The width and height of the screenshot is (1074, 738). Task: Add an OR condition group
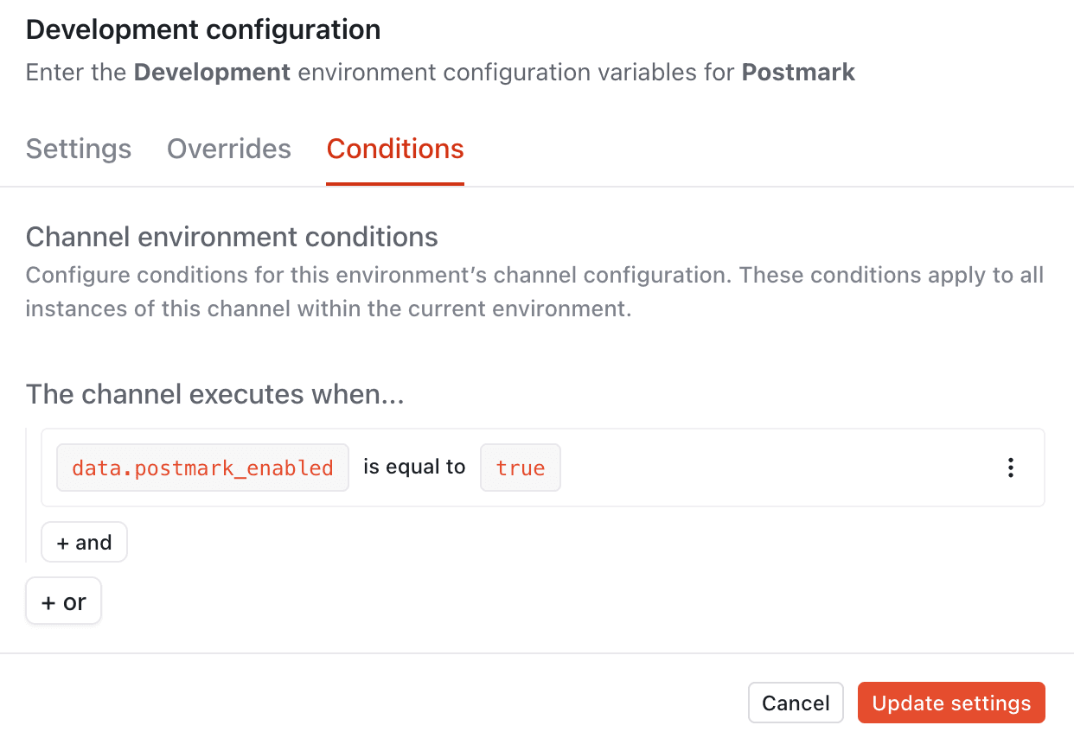pos(63,601)
